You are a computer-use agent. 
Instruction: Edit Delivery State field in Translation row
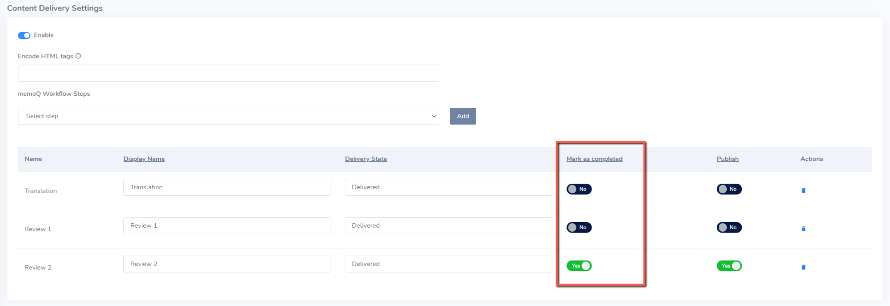coord(449,187)
